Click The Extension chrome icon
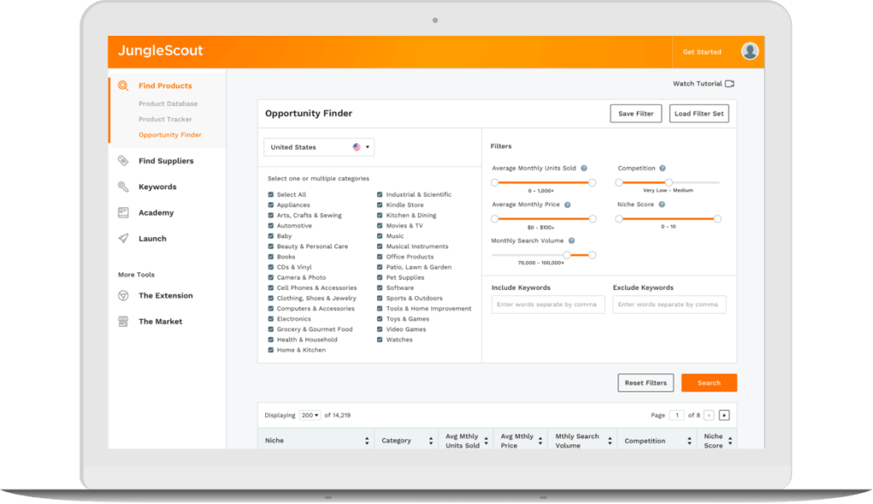 click(x=123, y=296)
